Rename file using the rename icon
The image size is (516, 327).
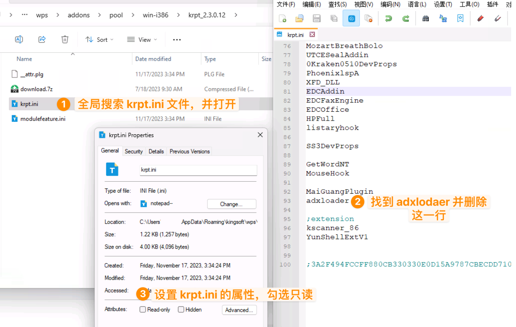(x=19, y=39)
